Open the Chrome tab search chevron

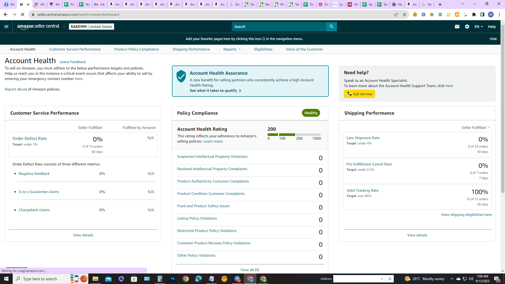click(x=463, y=4)
